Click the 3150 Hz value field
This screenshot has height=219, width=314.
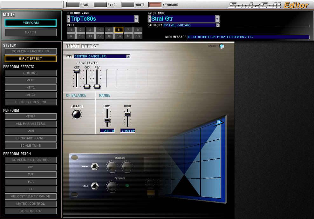click(128, 131)
